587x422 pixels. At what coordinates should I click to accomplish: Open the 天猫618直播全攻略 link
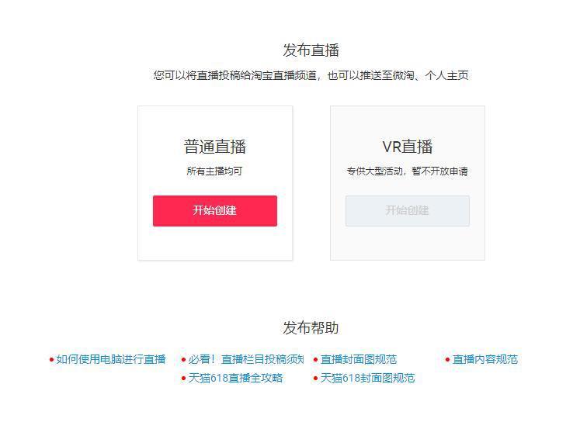point(236,378)
